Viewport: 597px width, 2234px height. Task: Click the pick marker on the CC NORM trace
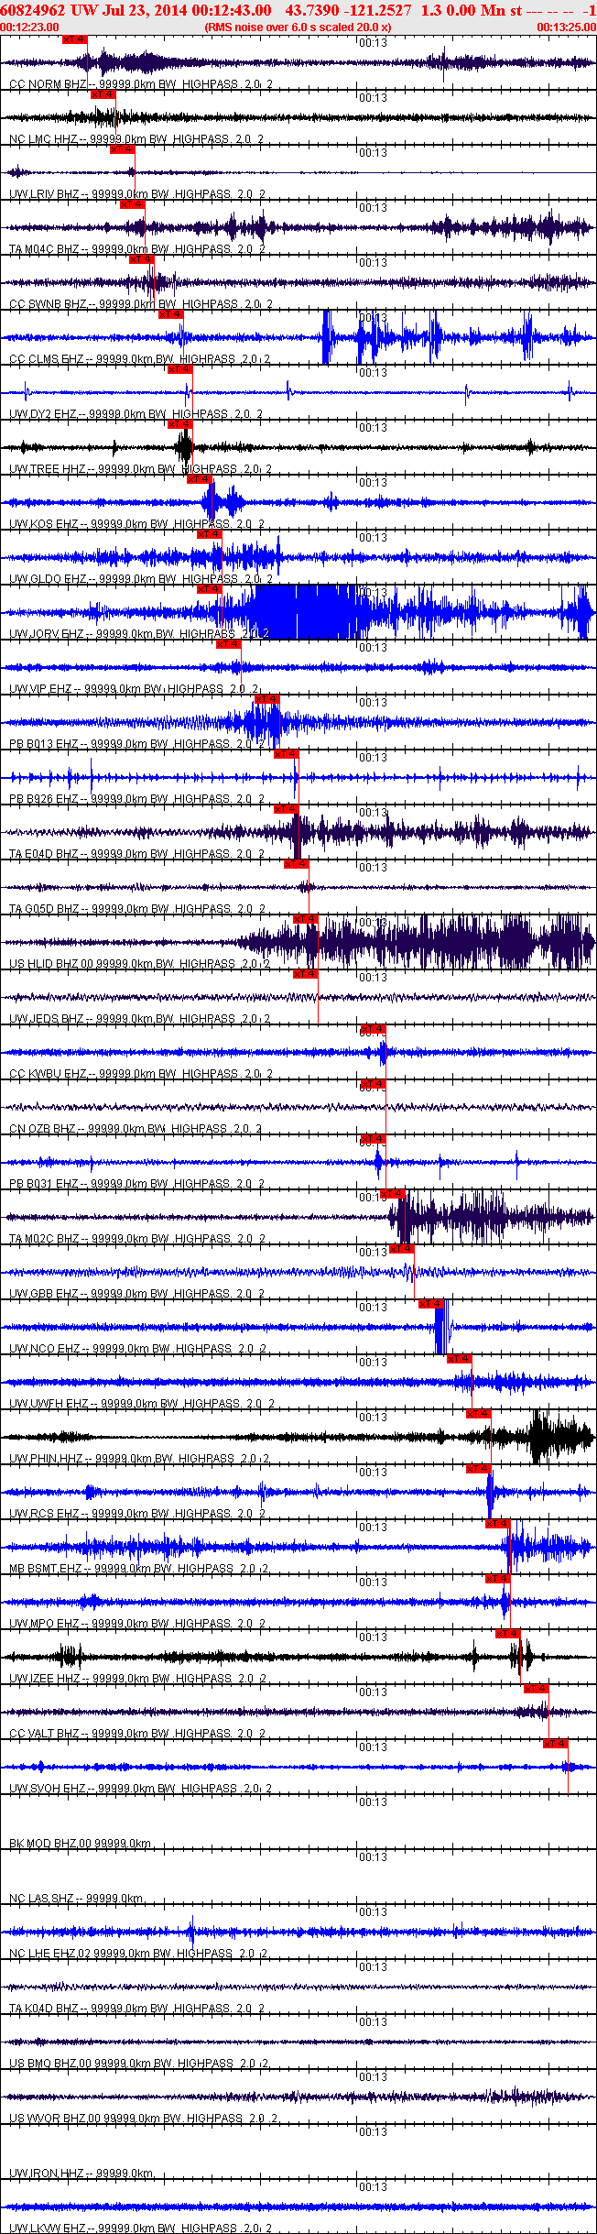point(75,39)
